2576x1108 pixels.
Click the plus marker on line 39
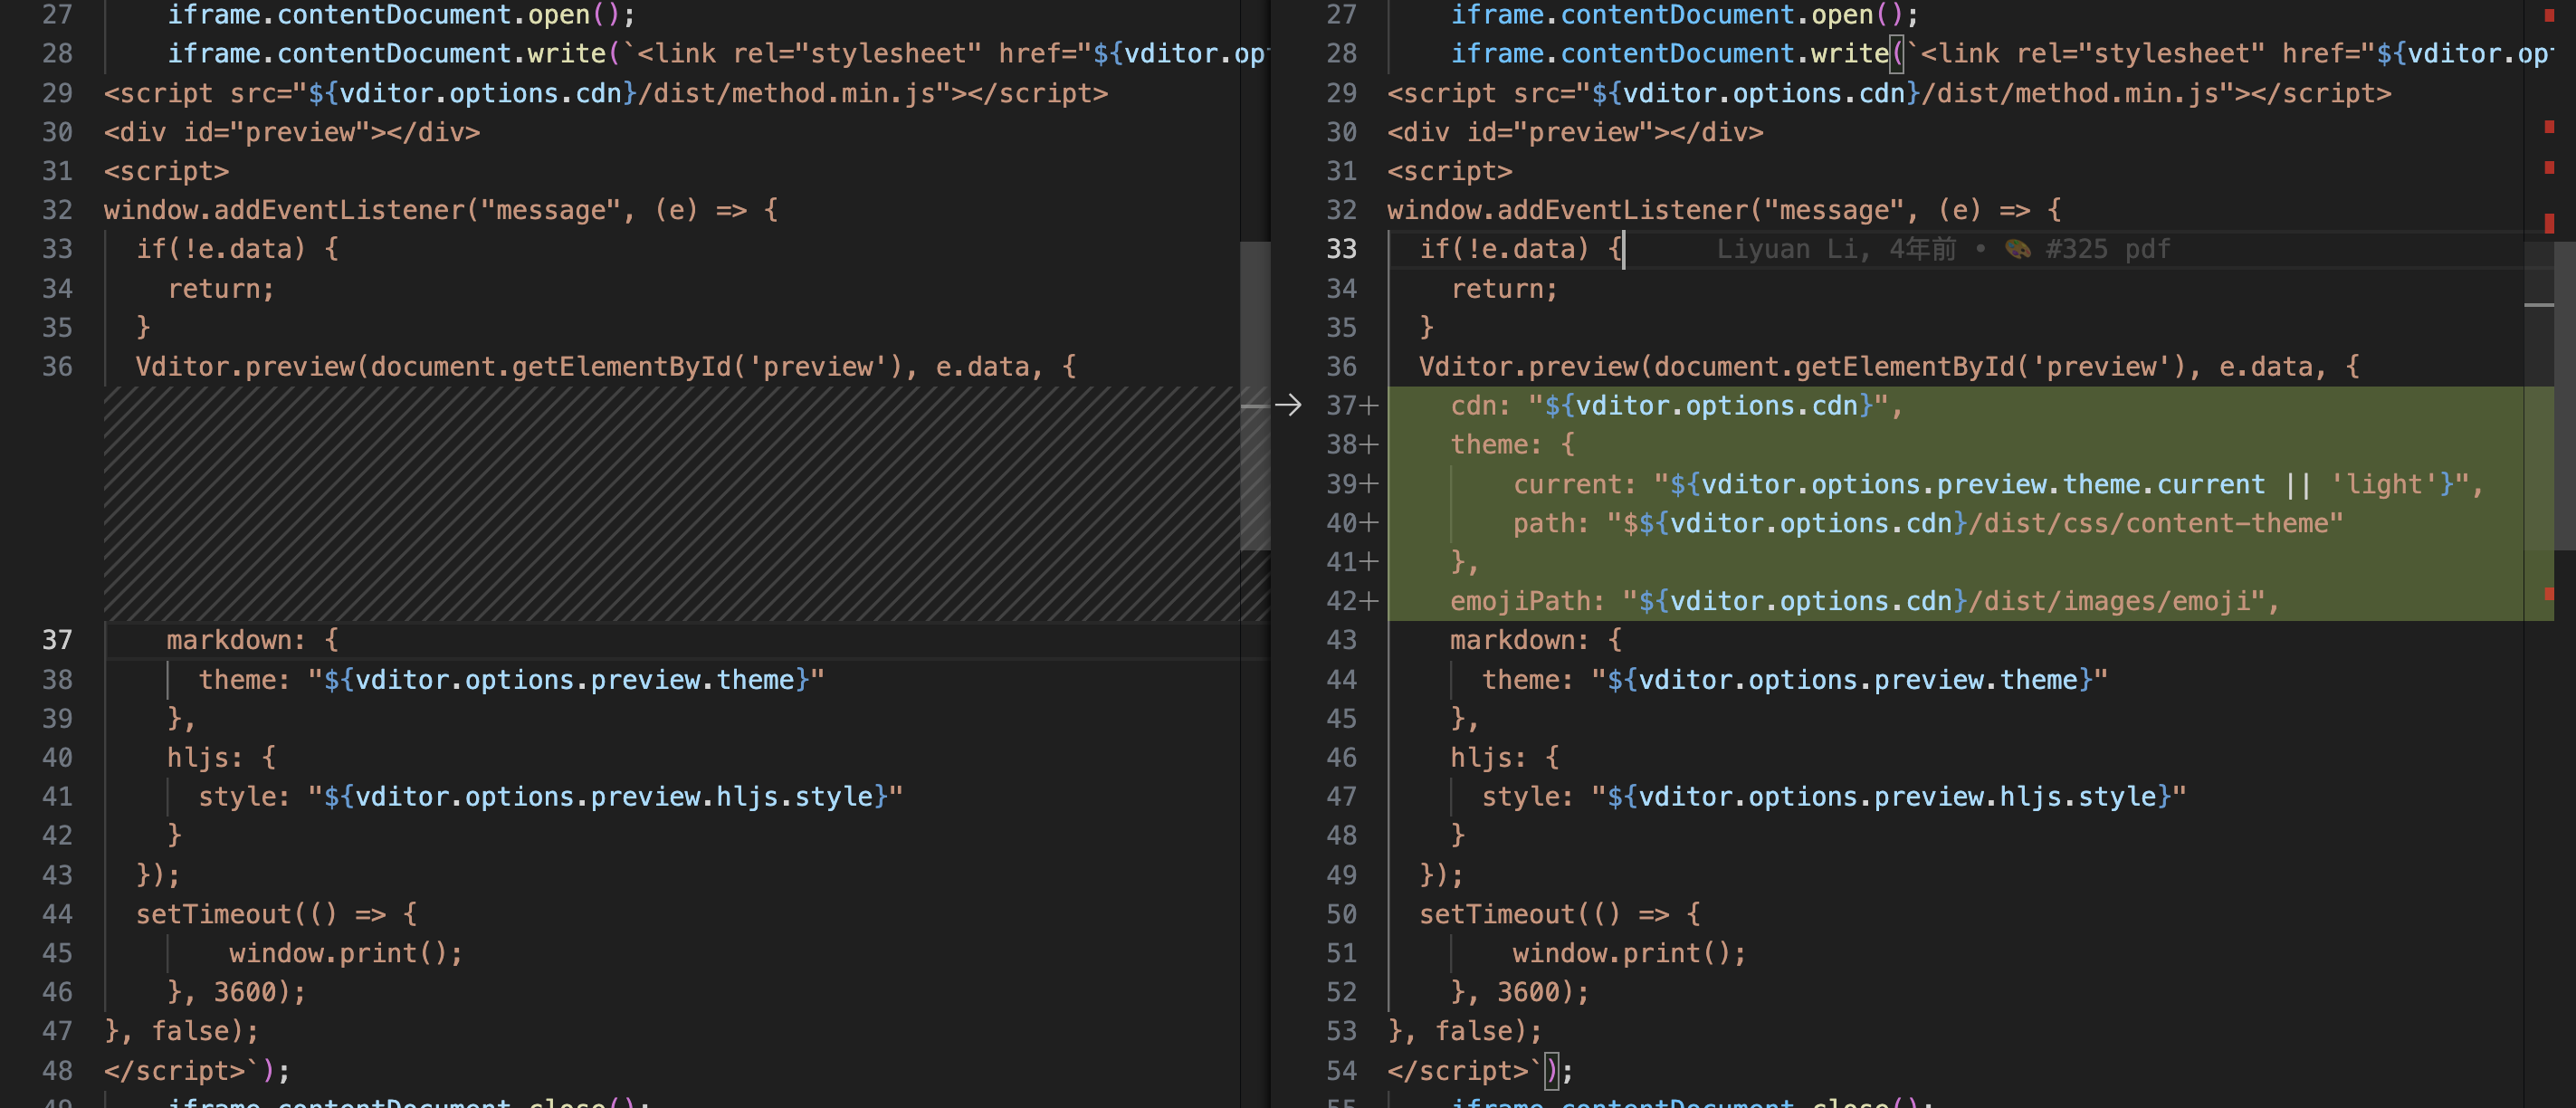coord(1369,484)
